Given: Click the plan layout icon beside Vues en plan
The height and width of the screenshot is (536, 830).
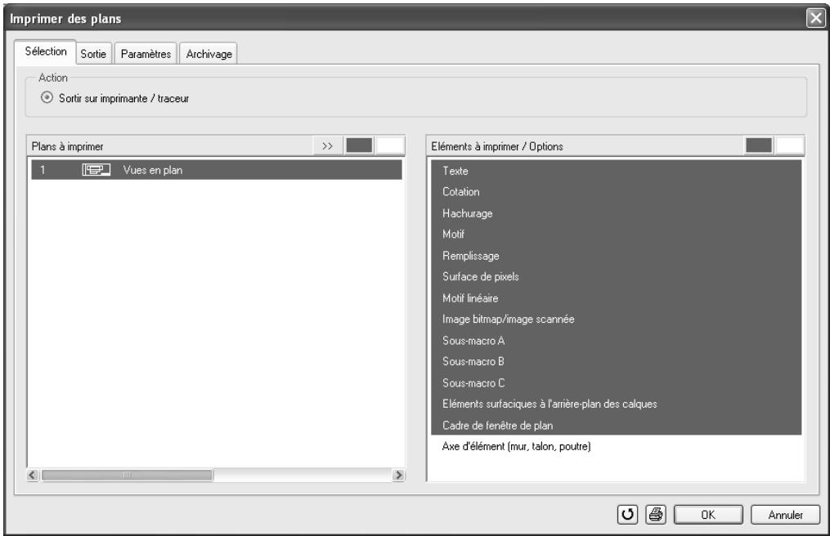Looking at the screenshot, I should [x=96, y=170].
